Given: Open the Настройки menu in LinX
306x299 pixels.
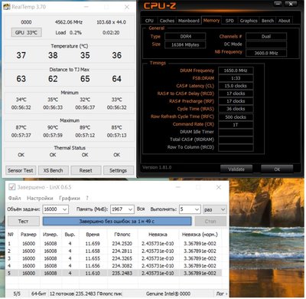Looking at the screenshot, I should click(x=40, y=198).
